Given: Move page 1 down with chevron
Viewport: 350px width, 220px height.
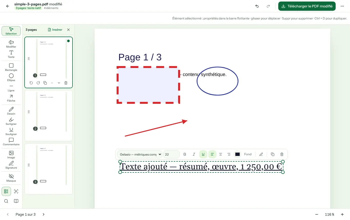Looking at the screenshot, I should point(59,83).
